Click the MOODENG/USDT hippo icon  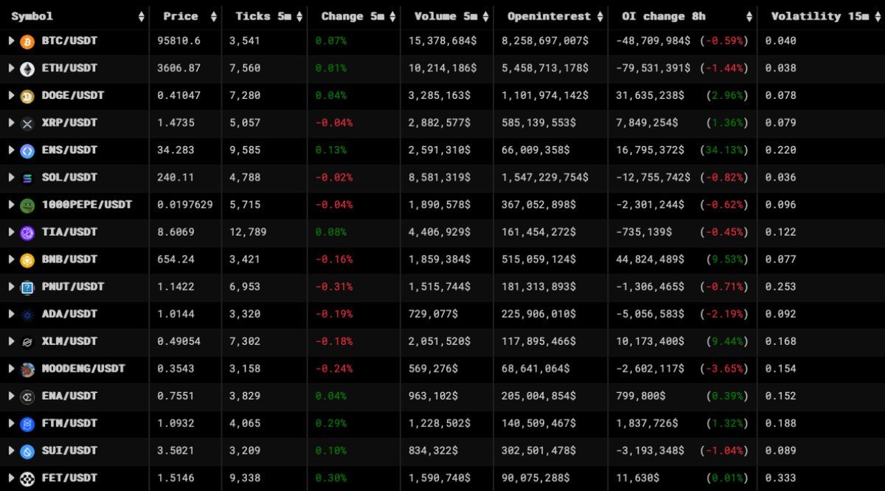[27, 369]
